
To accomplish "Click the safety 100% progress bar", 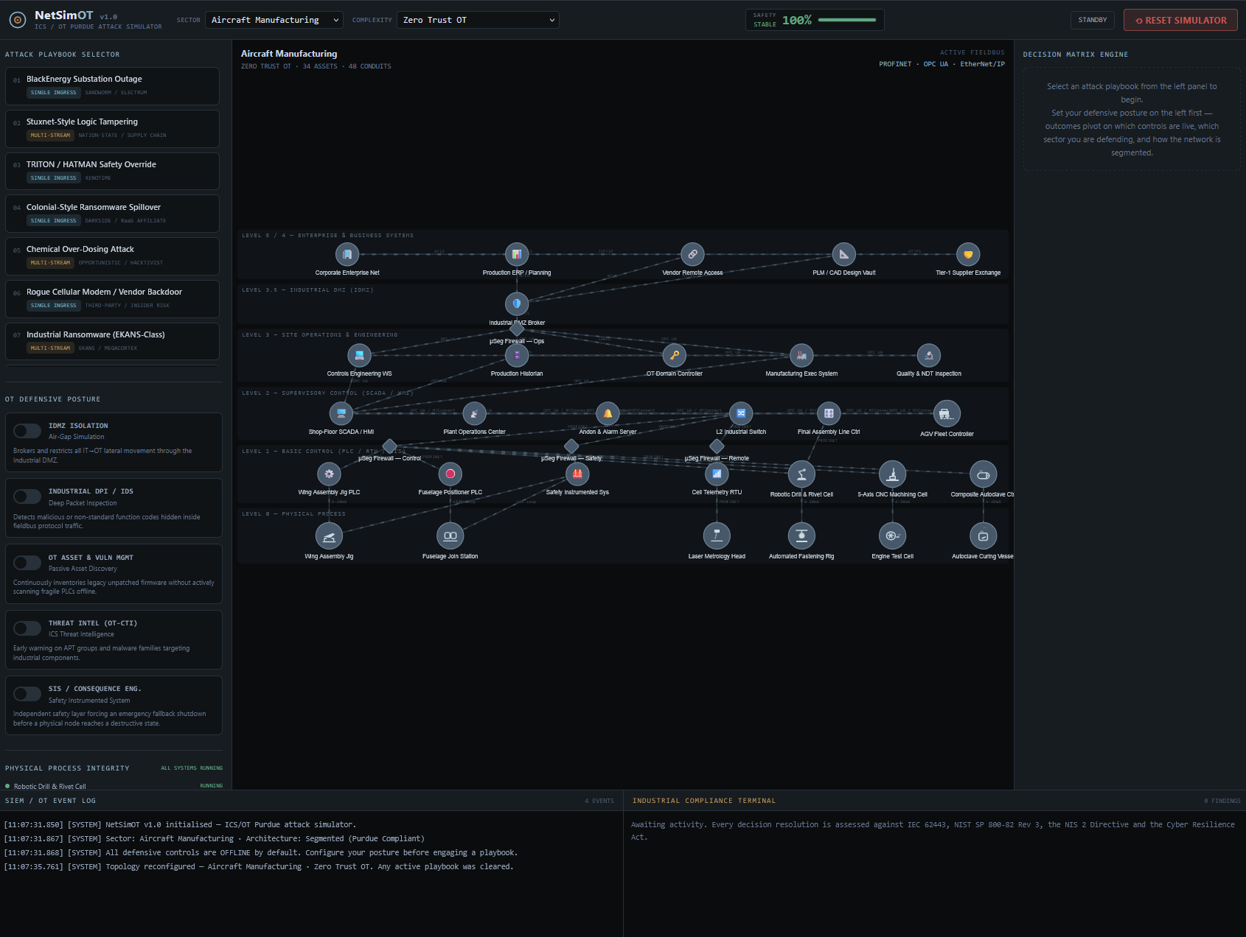I will 847,20.
